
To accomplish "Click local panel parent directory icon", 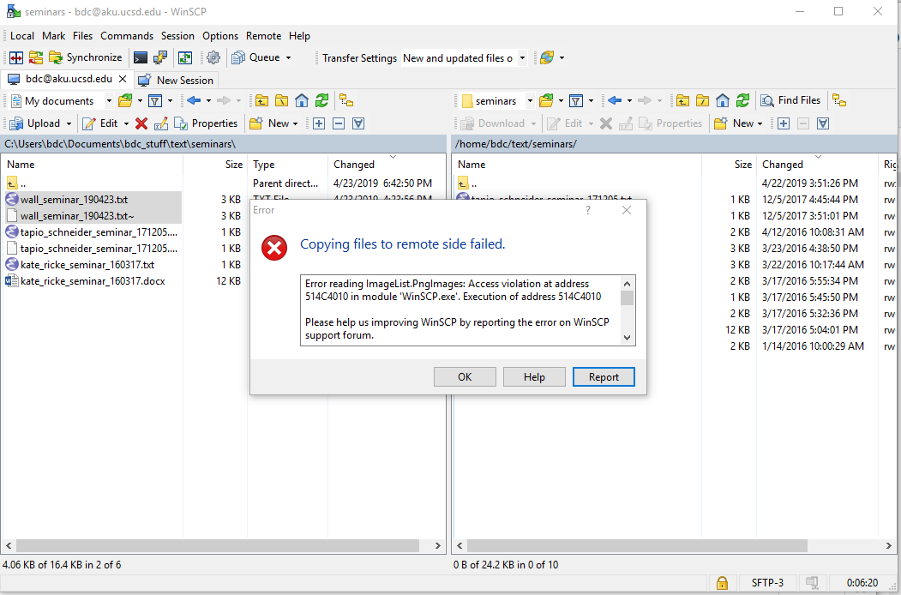I will pos(261,100).
